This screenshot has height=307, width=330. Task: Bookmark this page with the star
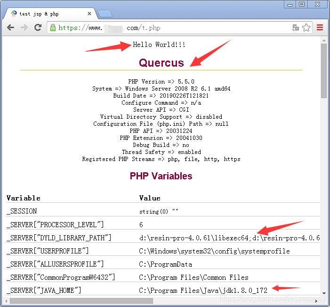click(x=306, y=28)
